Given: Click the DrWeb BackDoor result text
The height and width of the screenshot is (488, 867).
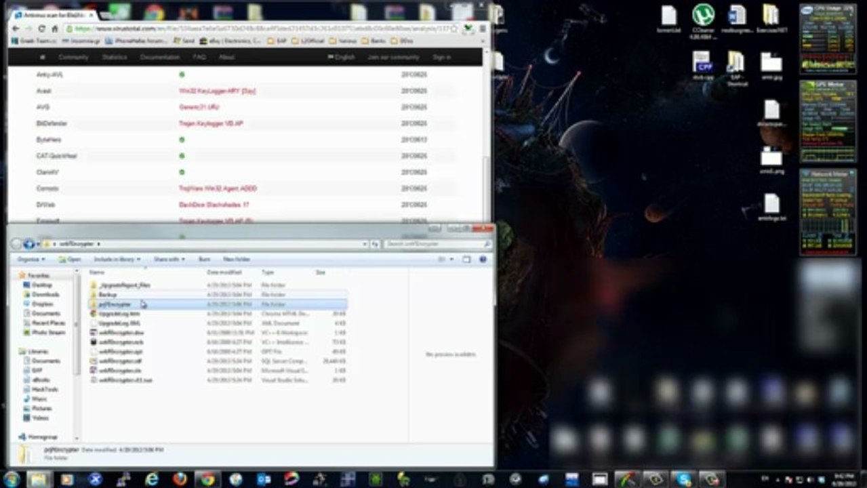Looking at the screenshot, I should click(x=214, y=205).
